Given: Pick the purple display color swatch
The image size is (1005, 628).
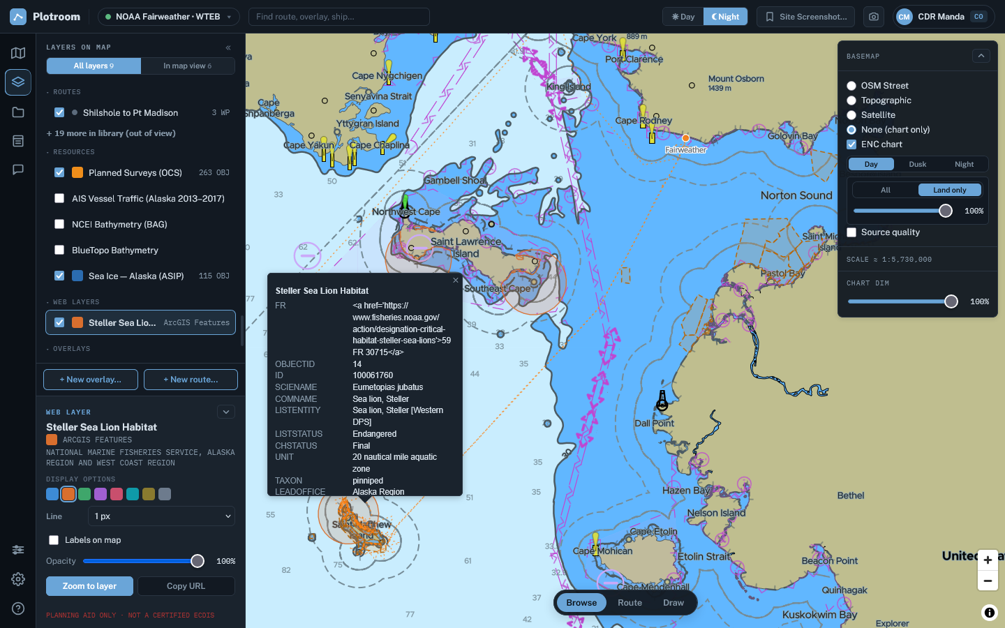Looking at the screenshot, I should pos(100,494).
